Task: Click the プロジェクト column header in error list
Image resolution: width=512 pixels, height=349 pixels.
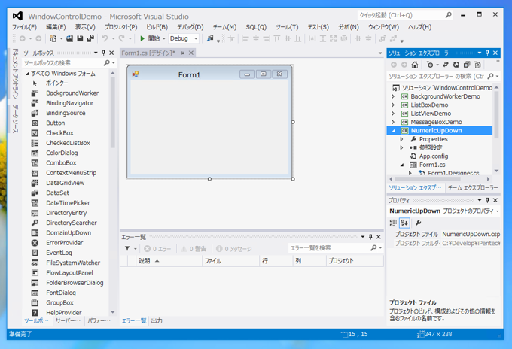Action: (355, 261)
